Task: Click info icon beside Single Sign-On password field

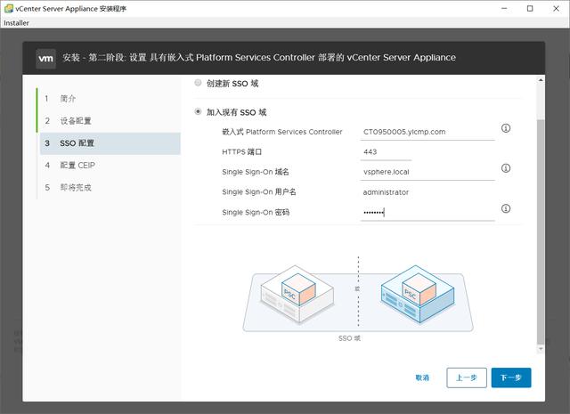Action: click(506, 208)
